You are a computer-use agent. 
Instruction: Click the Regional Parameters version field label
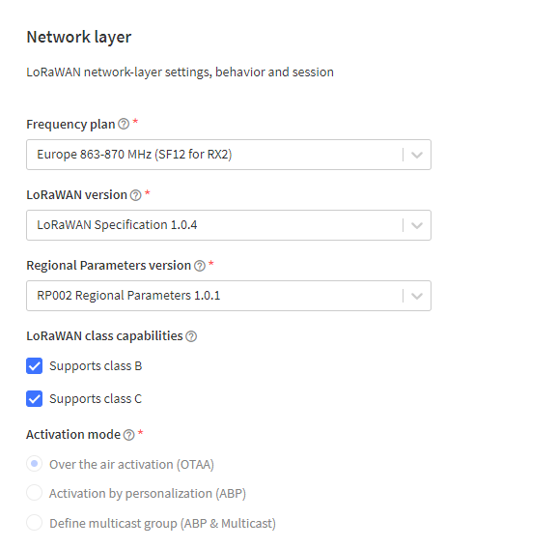(x=109, y=265)
